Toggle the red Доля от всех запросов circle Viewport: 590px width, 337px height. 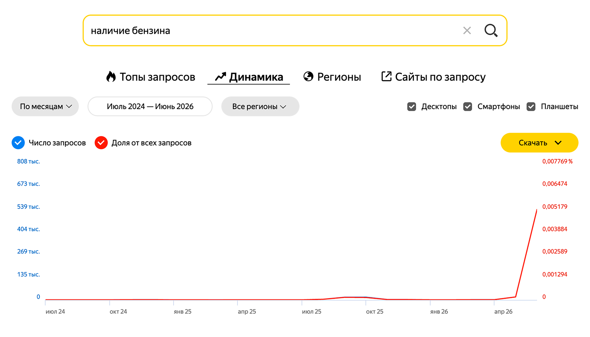101,142
